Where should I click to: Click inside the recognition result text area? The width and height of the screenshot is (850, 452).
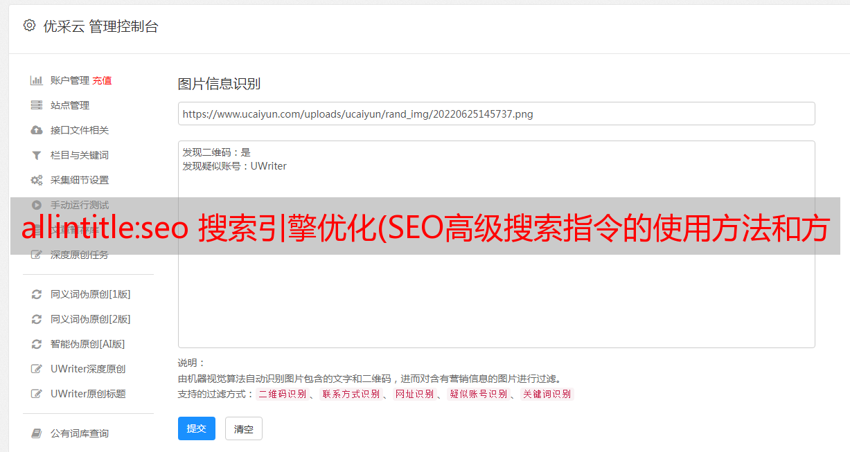click(x=496, y=244)
